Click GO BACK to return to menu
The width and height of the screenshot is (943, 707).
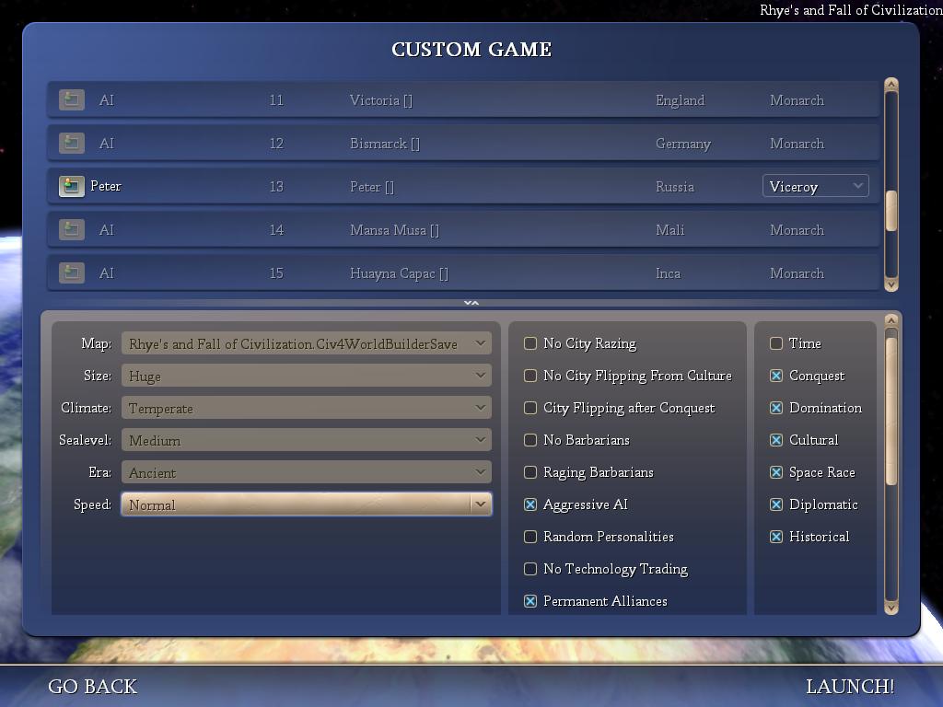[93, 687]
